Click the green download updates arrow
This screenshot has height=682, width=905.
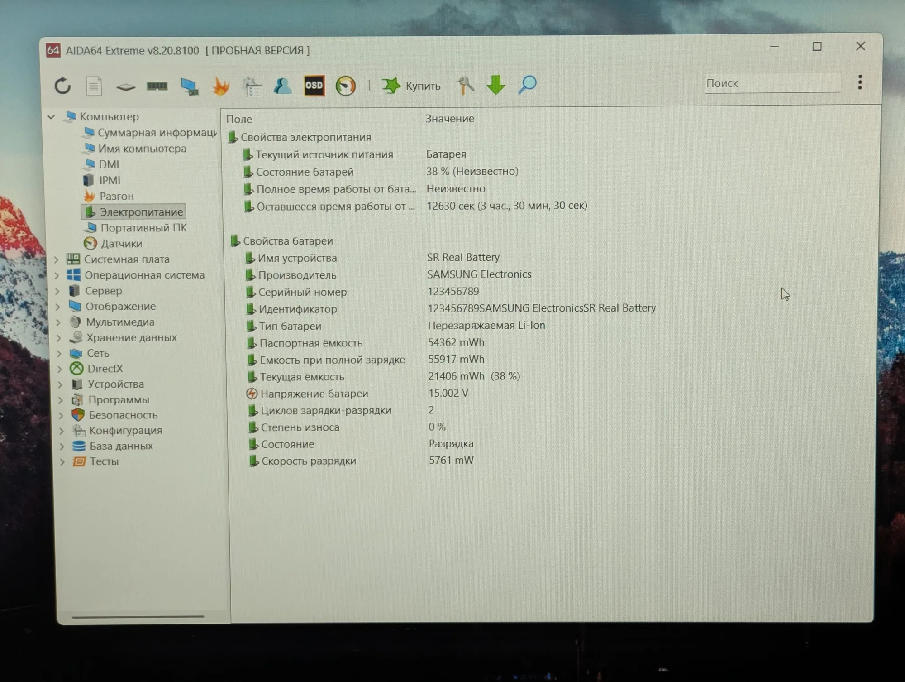(x=496, y=85)
